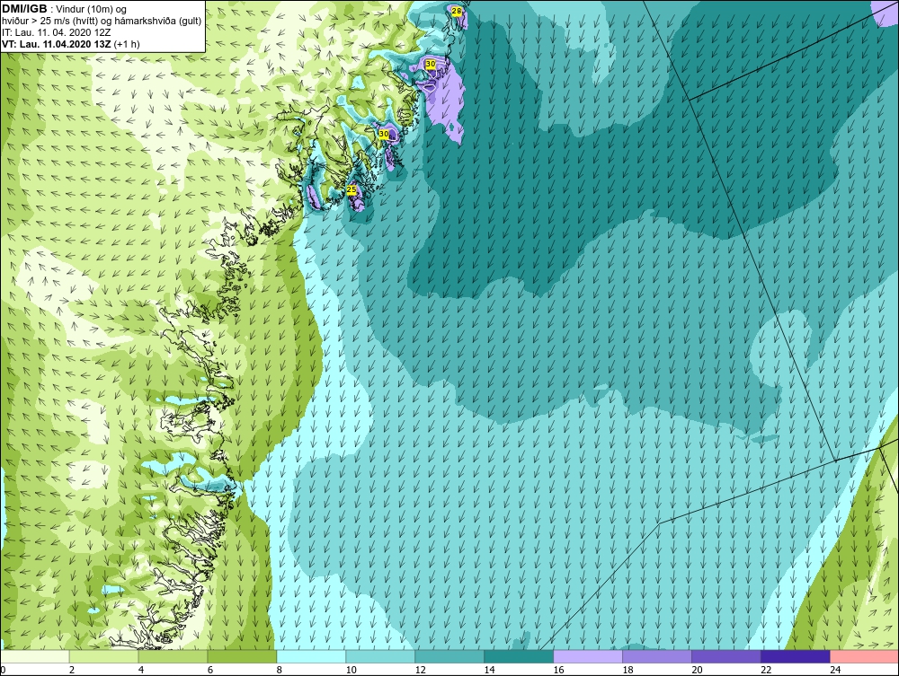Click the legend scale value "12"
The height and width of the screenshot is (676, 899).
pos(420,670)
